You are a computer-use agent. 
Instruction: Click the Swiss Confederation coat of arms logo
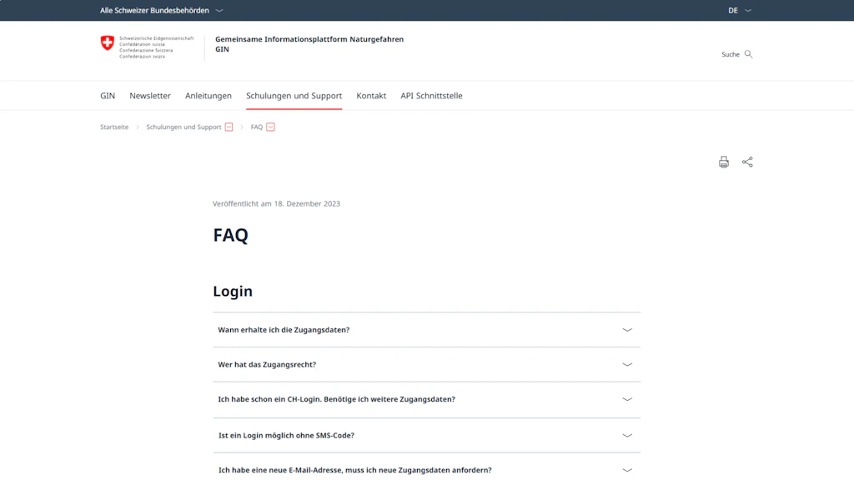(x=108, y=43)
